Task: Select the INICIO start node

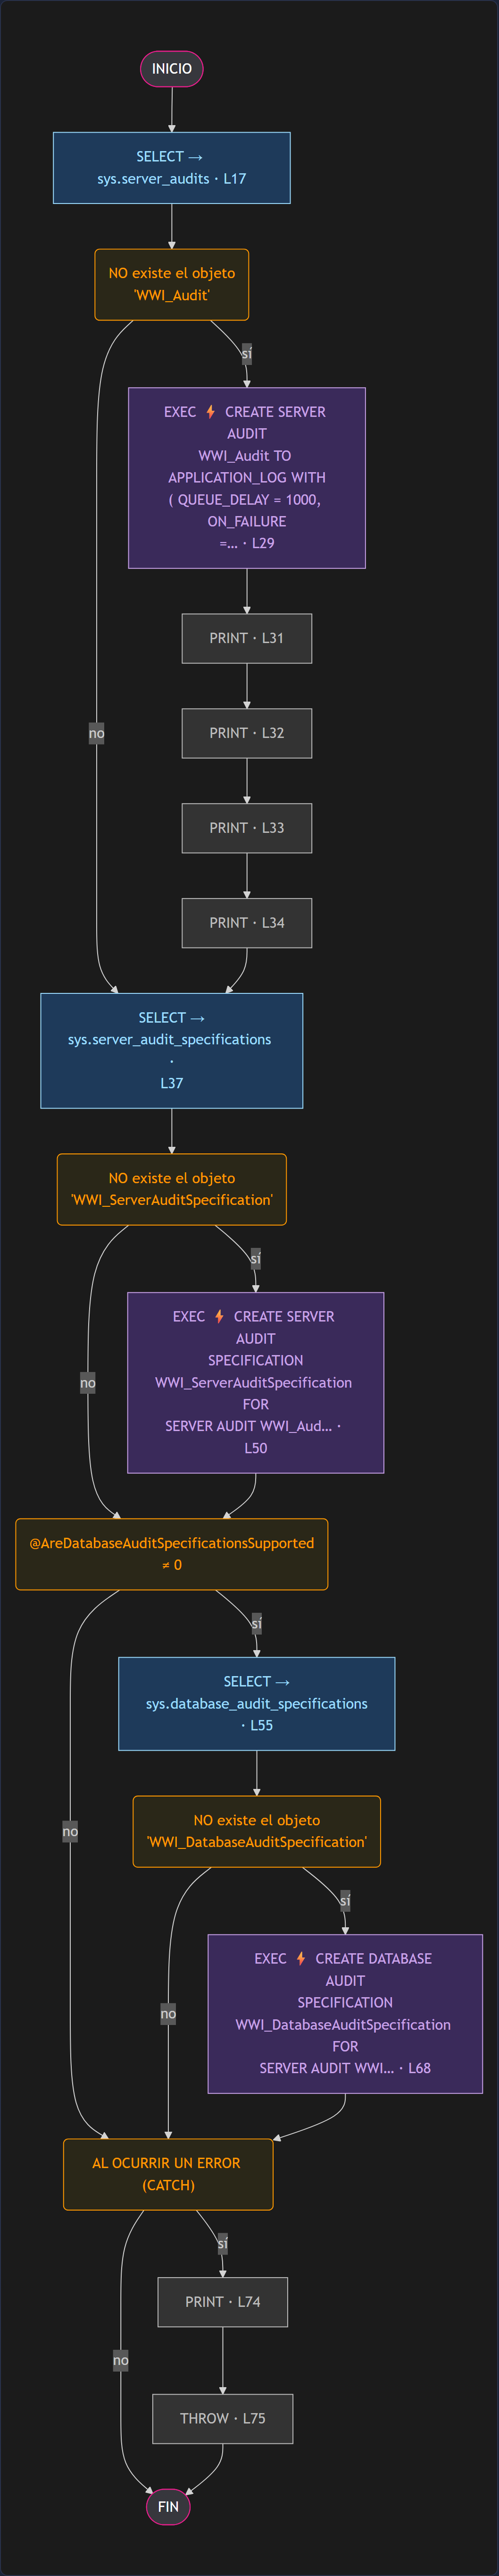Action: (172, 69)
